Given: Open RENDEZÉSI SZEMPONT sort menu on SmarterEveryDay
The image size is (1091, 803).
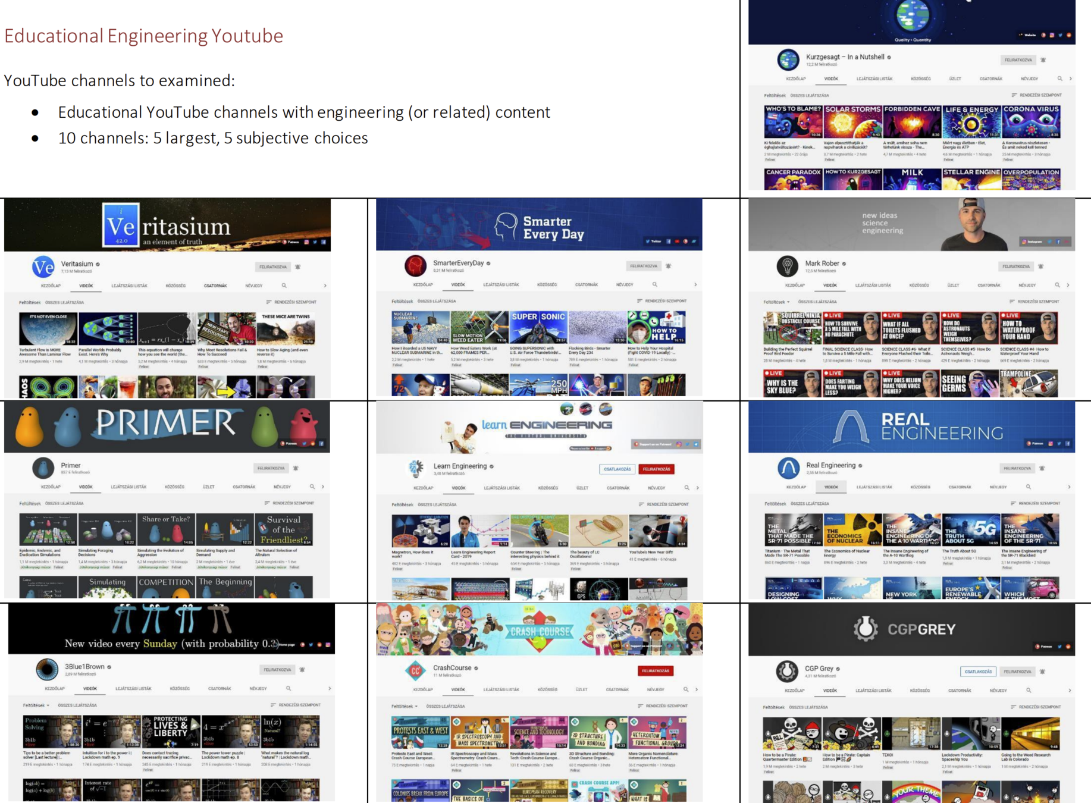Looking at the screenshot, I should point(662,301).
